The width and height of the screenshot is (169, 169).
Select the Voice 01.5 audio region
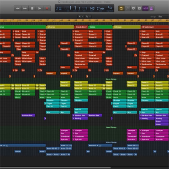pyautogui.click(x=133, y=145)
